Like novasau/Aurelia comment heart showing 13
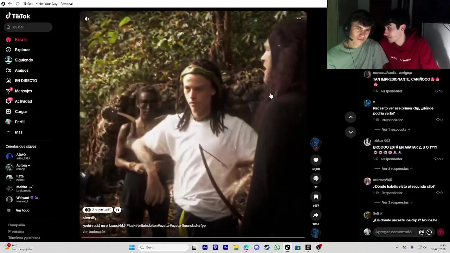The image size is (450, 253). click(437, 91)
